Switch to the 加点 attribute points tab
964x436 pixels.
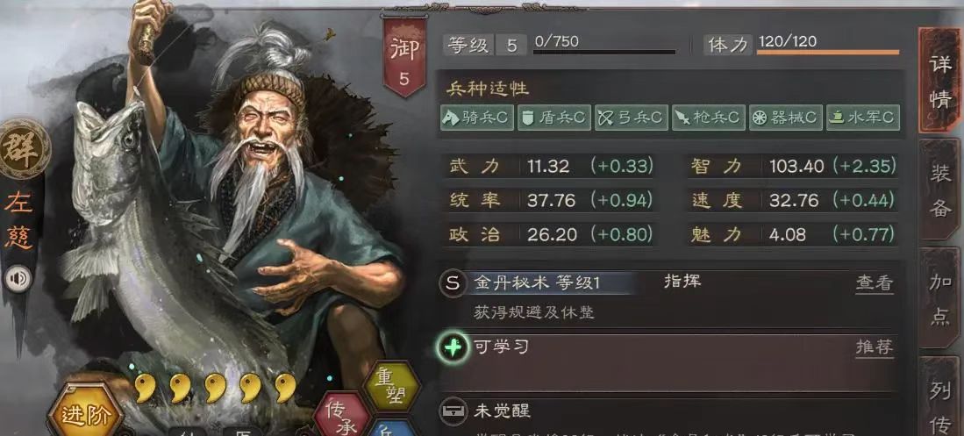coord(940,297)
